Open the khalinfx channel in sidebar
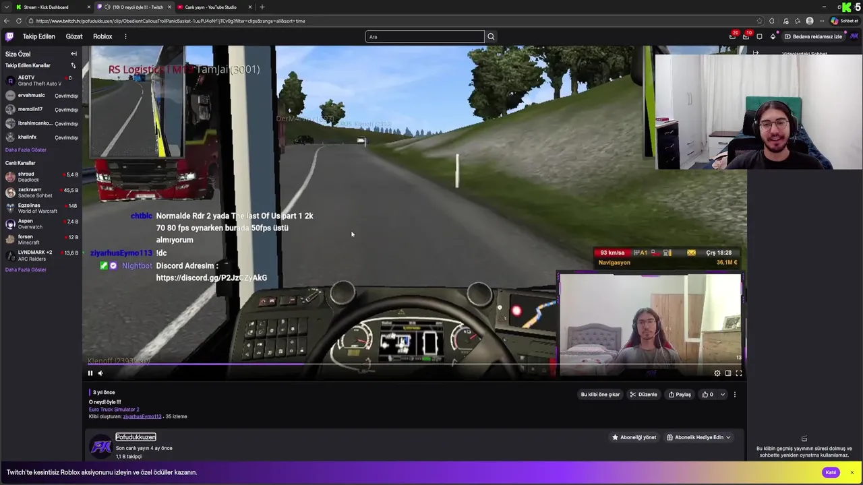863x485 pixels. [41, 137]
